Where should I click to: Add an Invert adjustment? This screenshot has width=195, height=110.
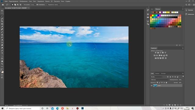point(156,58)
